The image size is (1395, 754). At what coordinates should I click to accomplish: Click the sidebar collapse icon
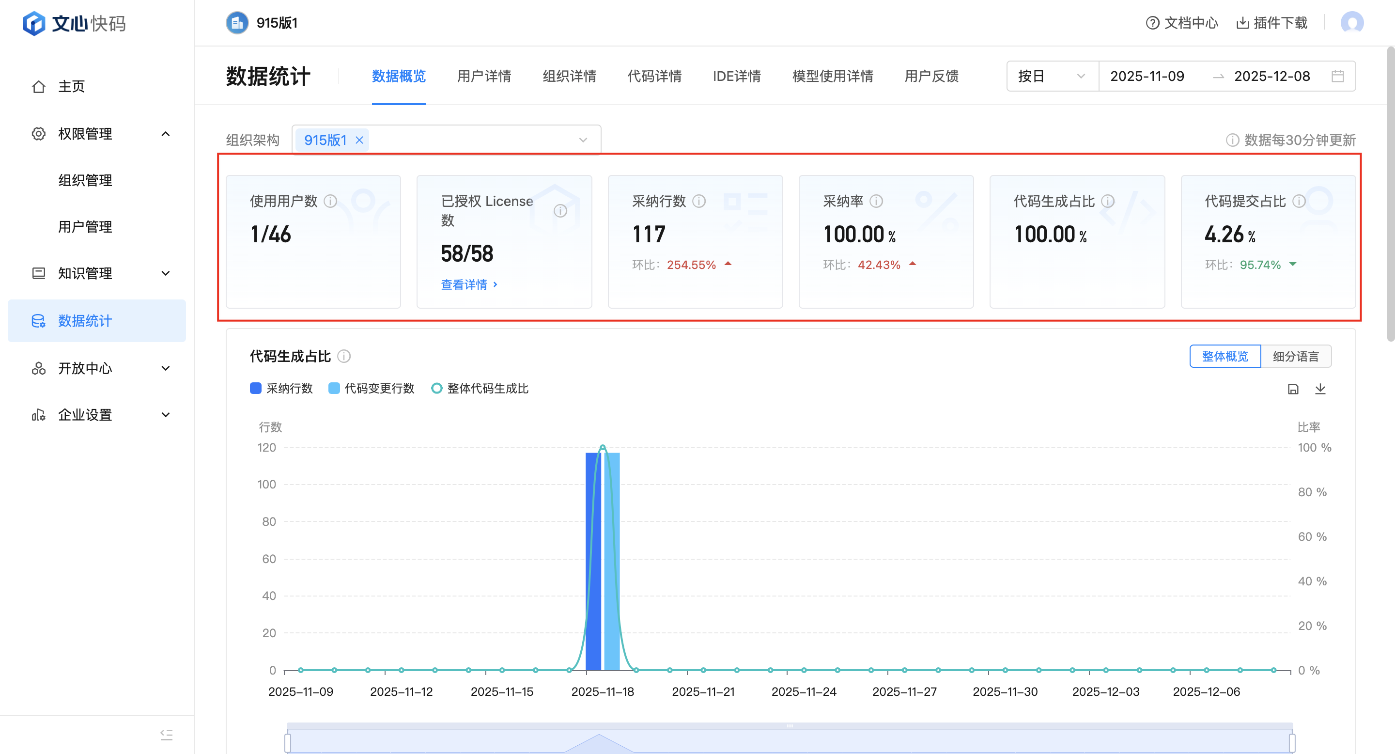[x=166, y=735]
